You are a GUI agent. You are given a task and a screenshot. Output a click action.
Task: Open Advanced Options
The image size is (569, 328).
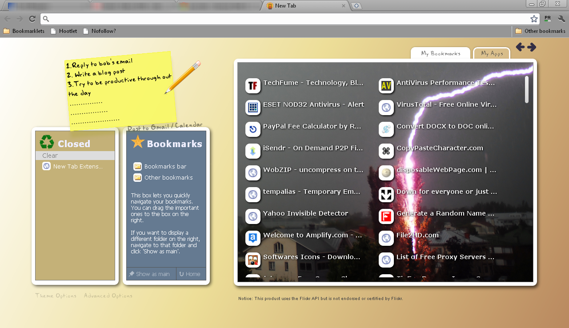108,296
